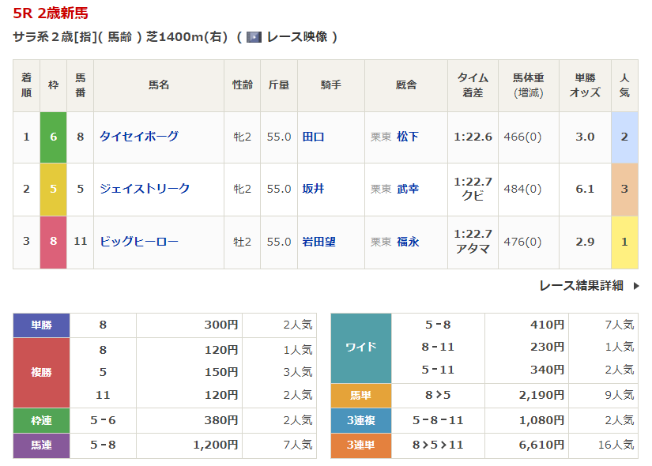
Task: Click the 16人気 popularity value
Action: [x=616, y=445]
